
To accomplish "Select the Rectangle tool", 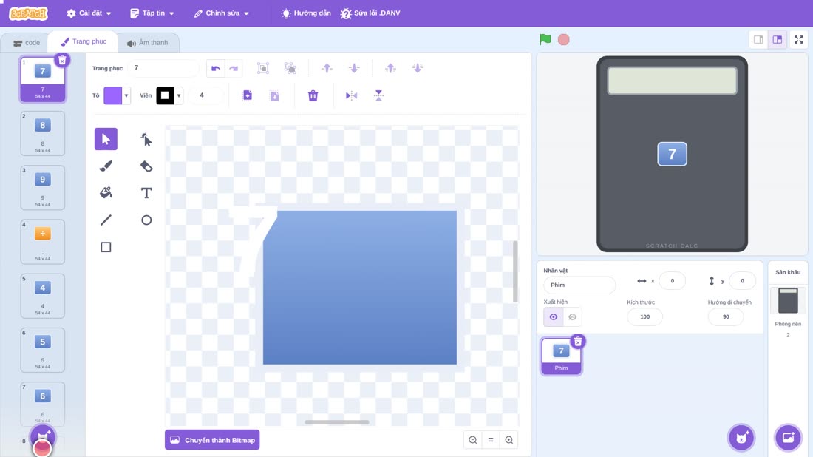I will [x=106, y=247].
